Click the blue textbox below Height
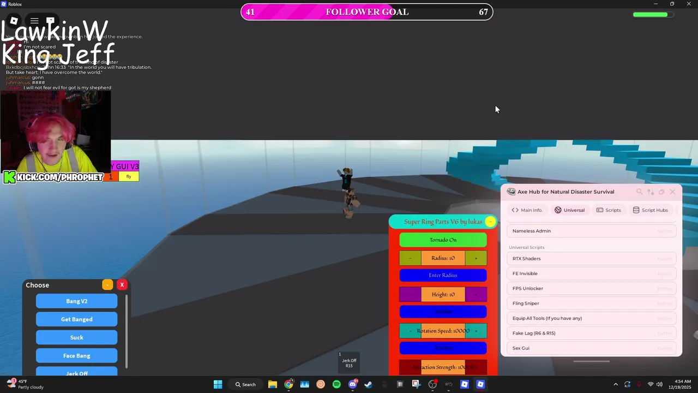Image resolution: width=698 pixels, height=393 pixels. coord(443,312)
